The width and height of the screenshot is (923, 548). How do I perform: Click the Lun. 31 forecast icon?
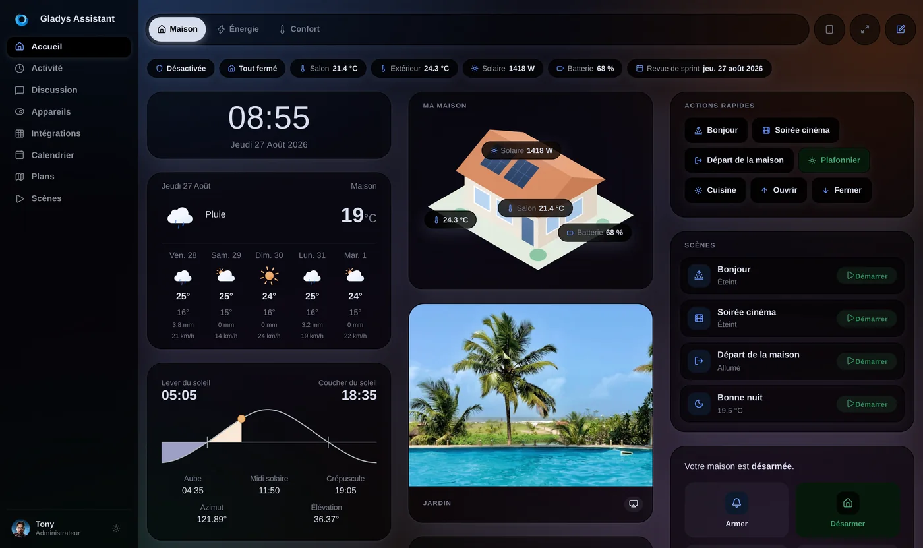[312, 276]
